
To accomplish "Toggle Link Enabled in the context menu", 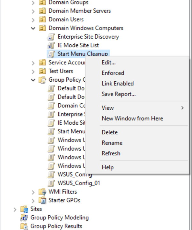I will [x=137, y=84].
